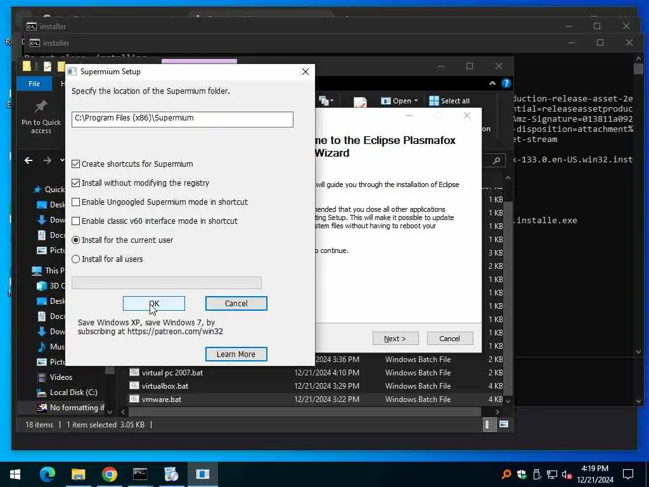This screenshot has width=649, height=487.
Task: Click the Select all button in File Explorer
Action: (x=449, y=101)
